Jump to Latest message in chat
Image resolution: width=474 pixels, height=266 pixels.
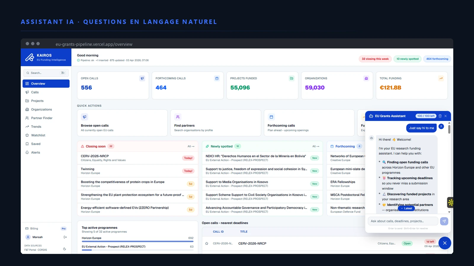click(406, 208)
